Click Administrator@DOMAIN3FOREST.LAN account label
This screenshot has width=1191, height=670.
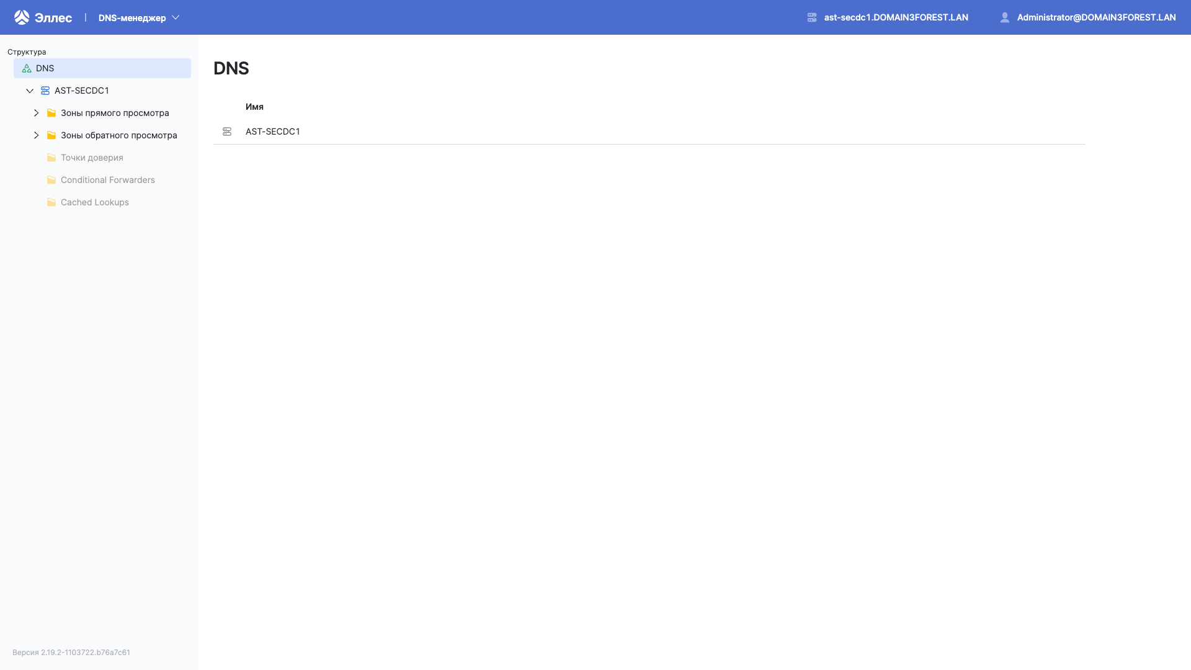[x=1095, y=17]
